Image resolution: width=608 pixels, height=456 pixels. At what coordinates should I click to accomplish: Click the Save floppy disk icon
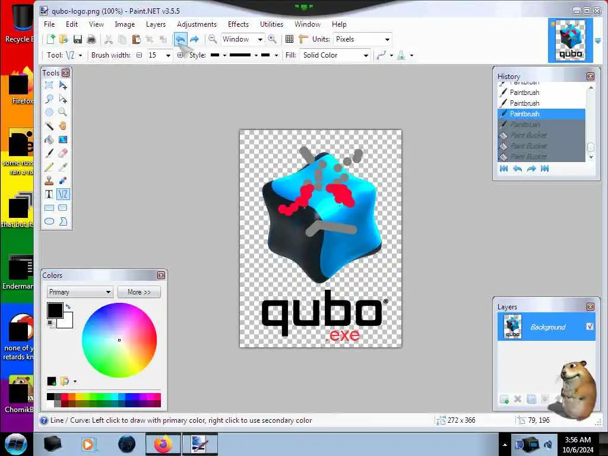click(x=78, y=39)
